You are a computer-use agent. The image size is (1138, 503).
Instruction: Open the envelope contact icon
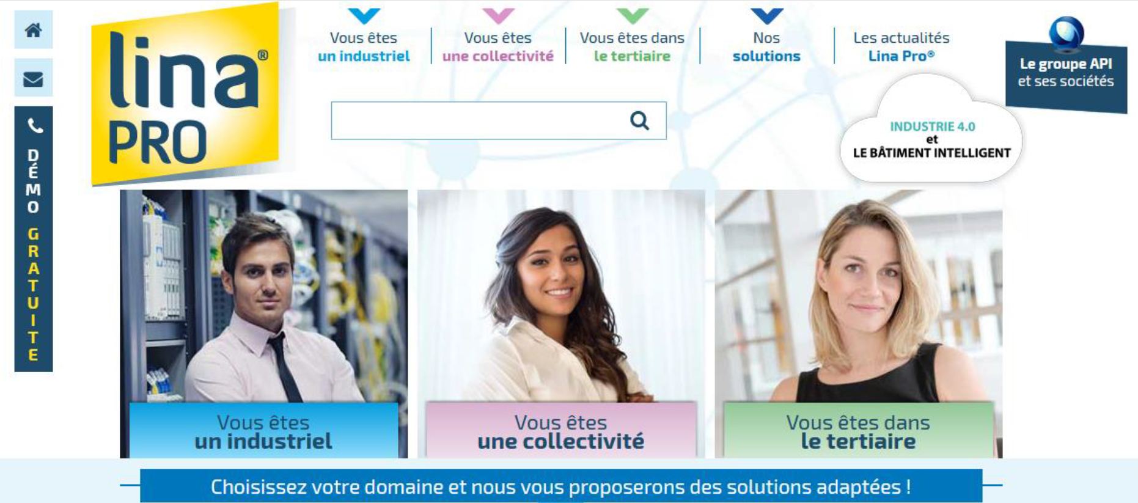click(34, 78)
